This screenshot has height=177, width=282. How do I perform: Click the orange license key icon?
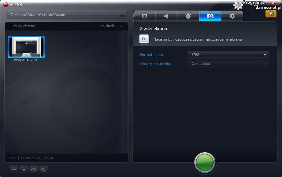coord(271,14)
